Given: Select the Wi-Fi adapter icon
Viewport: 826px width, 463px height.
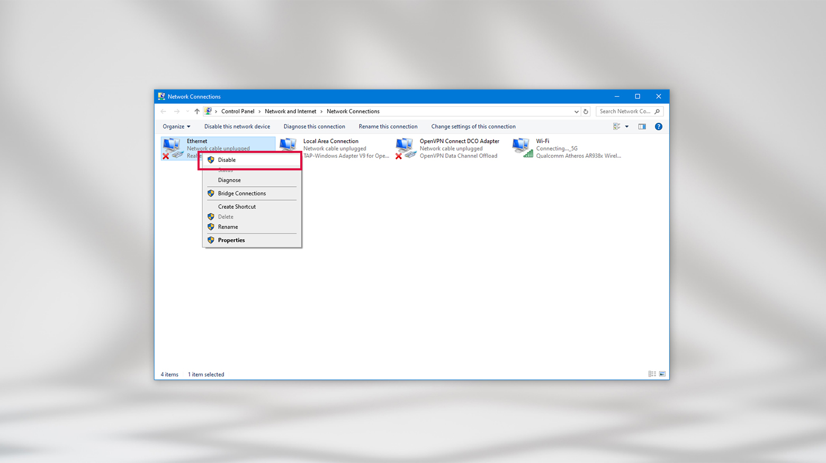Looking at the screenshot, I should pyautogui.click(x=522, y=147).
